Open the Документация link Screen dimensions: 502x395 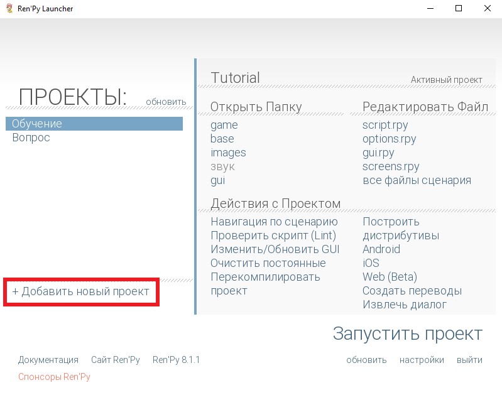(48, 360)
